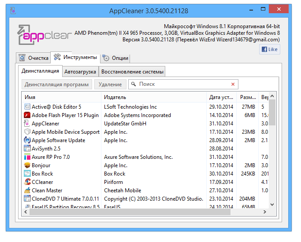Select the CCleaner entry
301x242 pixels.
click(42, 182)
